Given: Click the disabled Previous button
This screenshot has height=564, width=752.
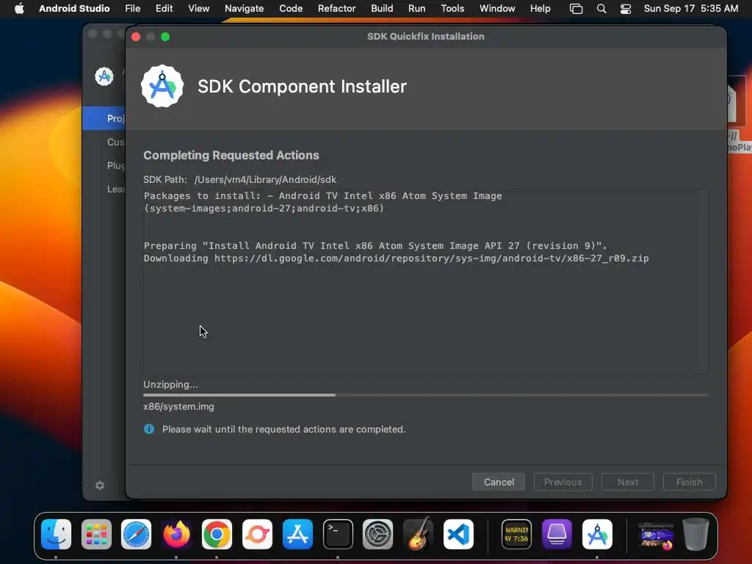Looking at the screenshot, I should click(563, 482).
